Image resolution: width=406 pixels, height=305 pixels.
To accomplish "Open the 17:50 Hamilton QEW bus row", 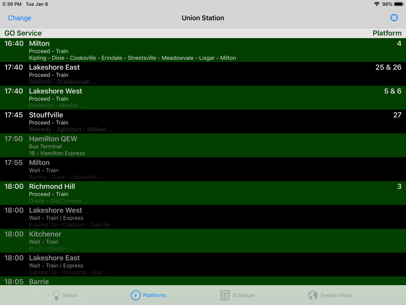I will (203, 146).
